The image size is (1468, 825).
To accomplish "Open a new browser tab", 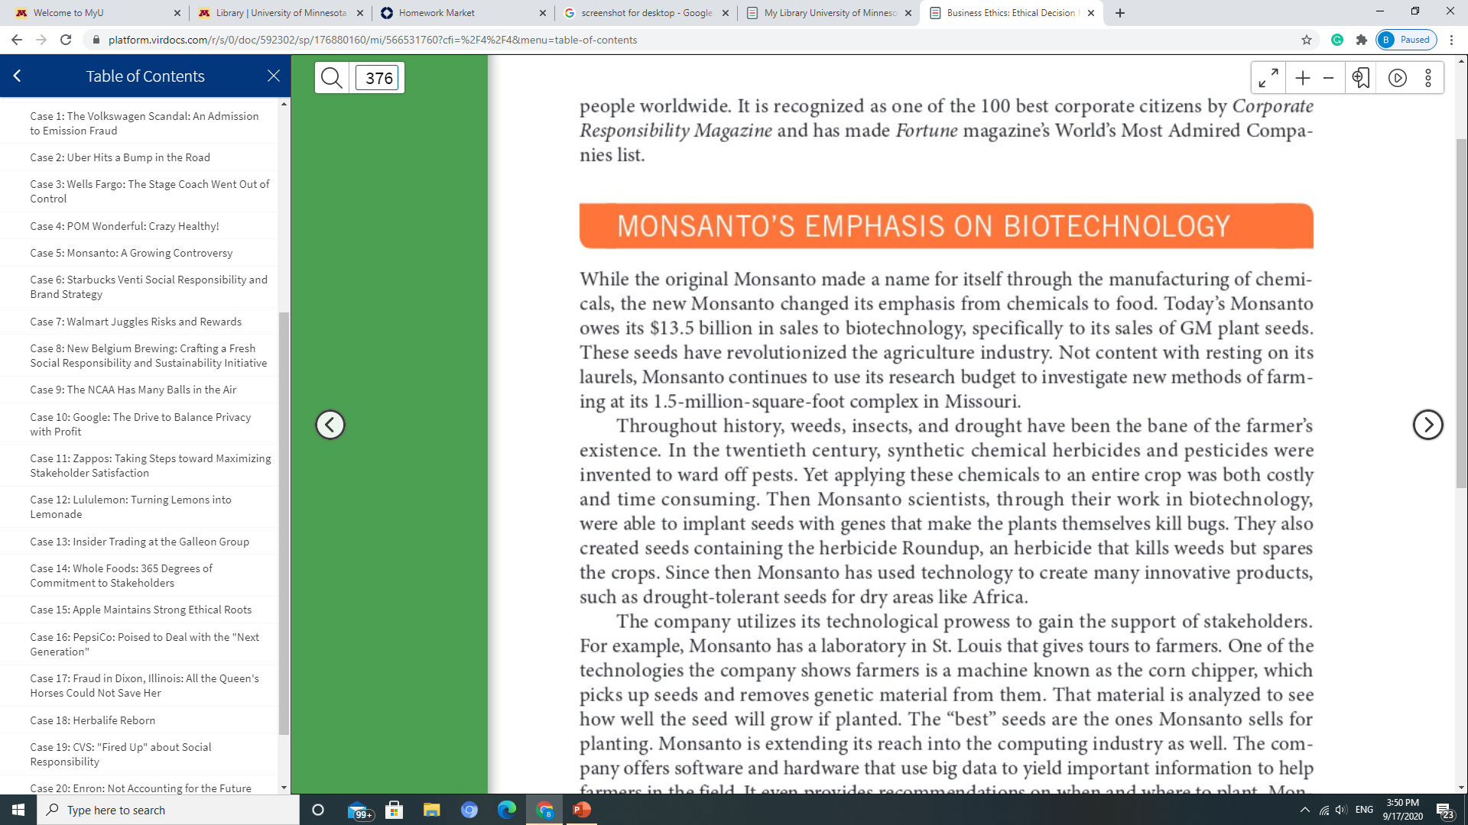I will coord(1120,13).
